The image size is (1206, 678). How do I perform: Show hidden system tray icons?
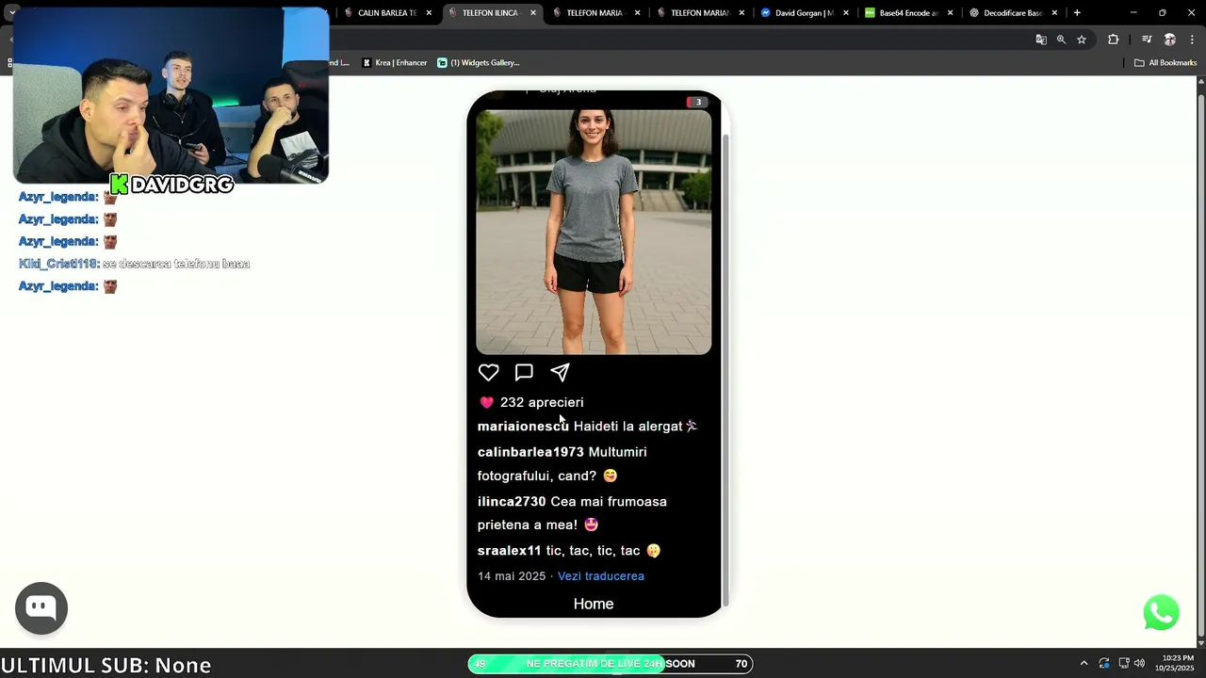(1084, 664)
